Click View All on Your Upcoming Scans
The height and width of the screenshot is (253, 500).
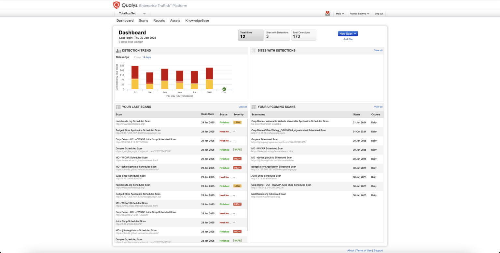(x=378, y=107)
